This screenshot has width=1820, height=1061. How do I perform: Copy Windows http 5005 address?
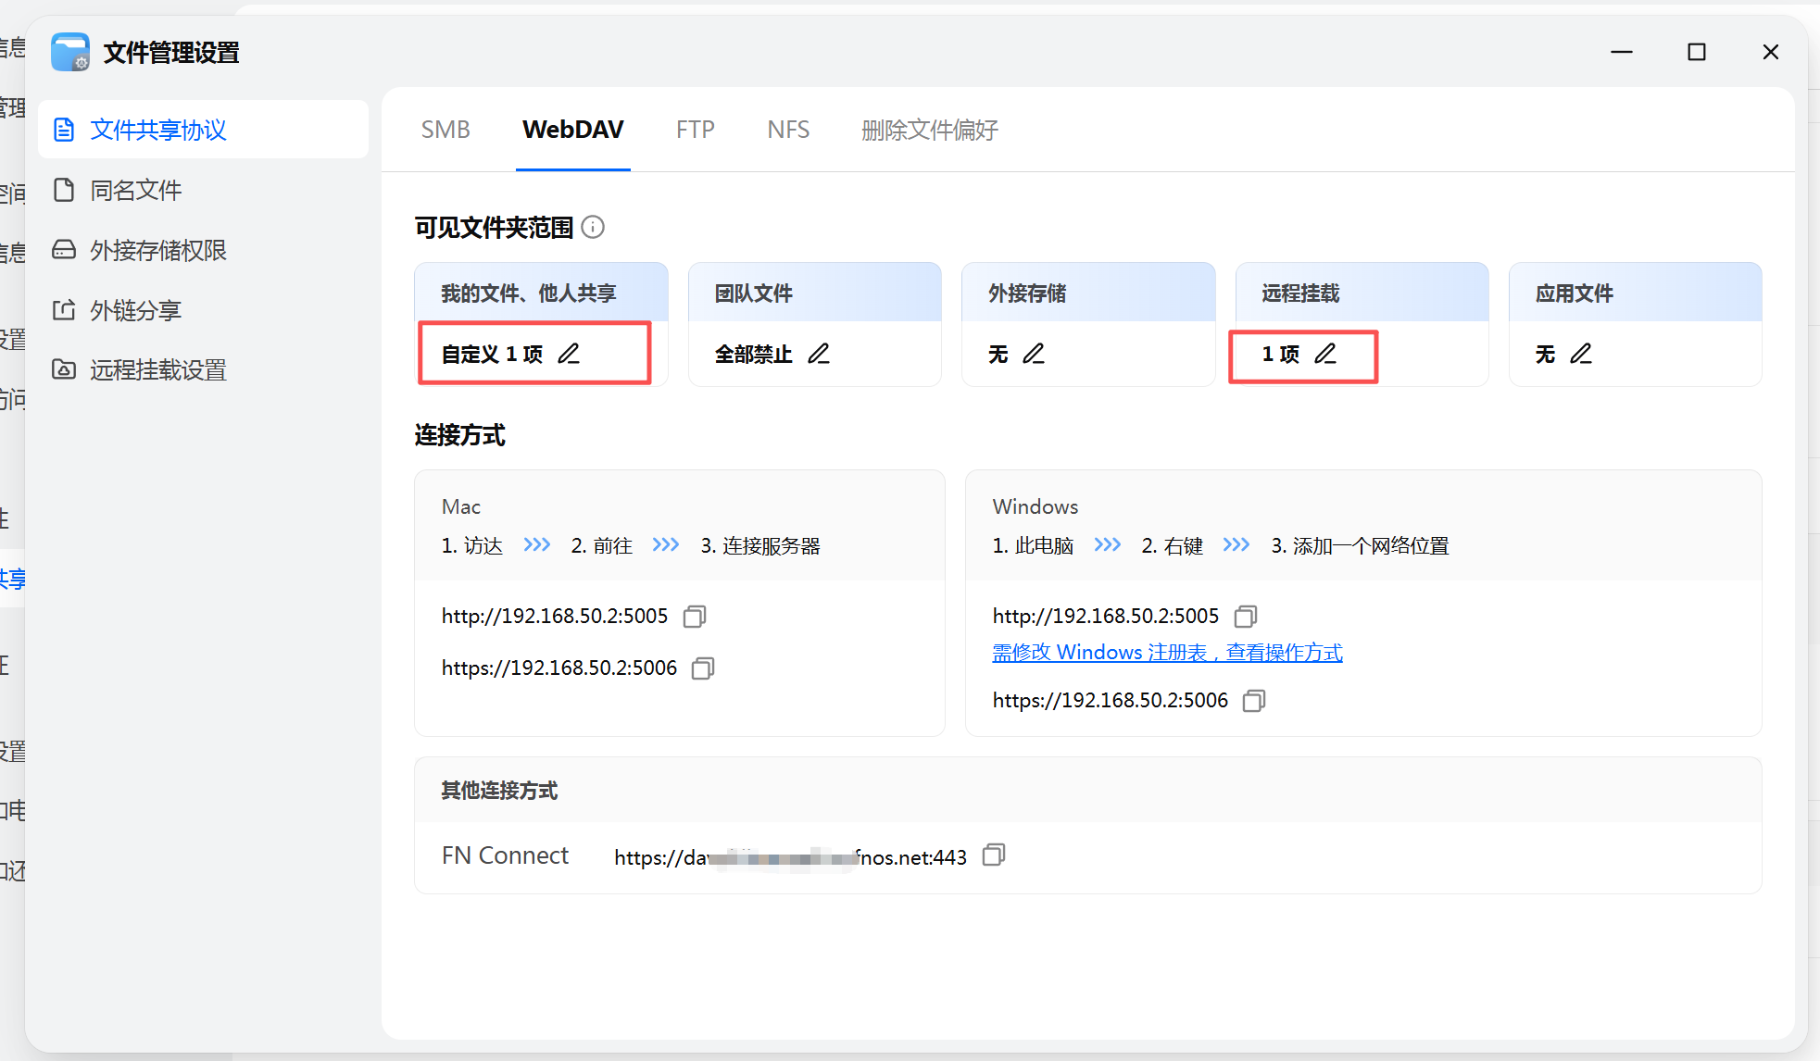click(x=1246, y=617)
